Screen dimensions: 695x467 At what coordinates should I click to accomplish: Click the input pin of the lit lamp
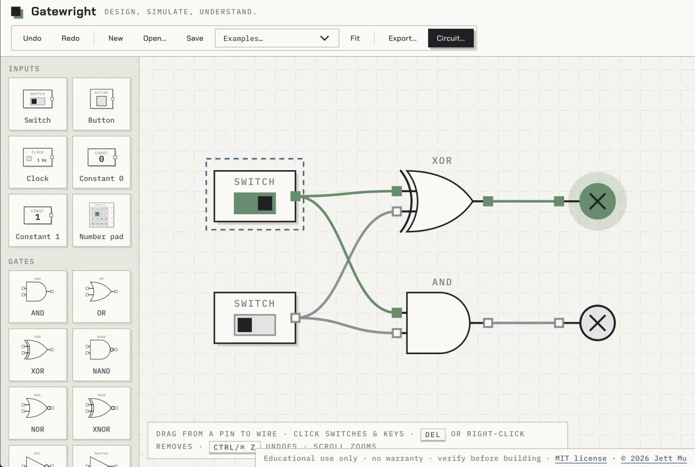[558, 201]
